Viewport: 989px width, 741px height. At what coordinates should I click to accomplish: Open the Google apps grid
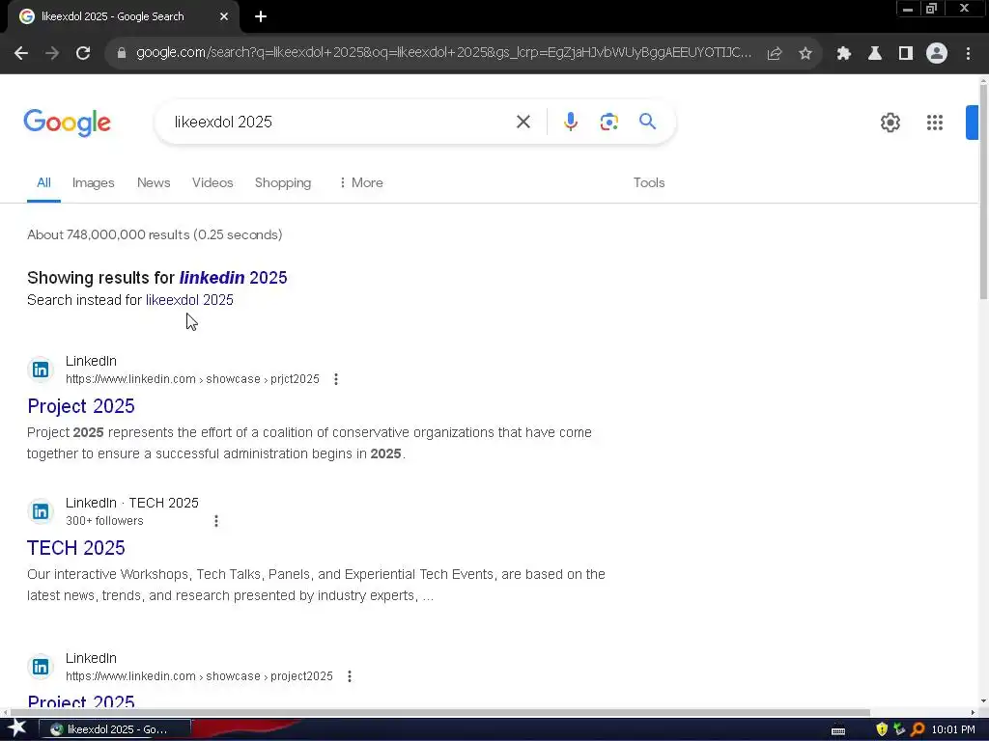click(935, 123)
